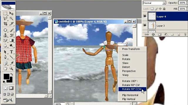
Task: Create a new layer icon
Action: (x=179, y=34)
